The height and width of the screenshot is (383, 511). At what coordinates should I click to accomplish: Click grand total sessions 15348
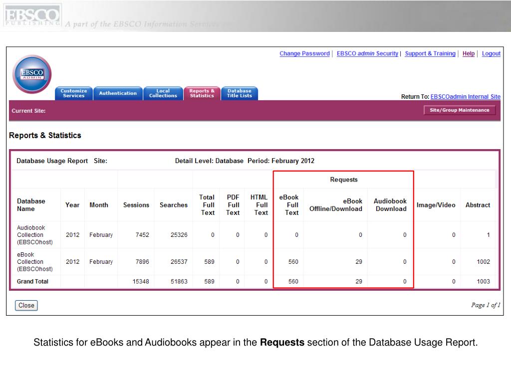coord(141,281)
